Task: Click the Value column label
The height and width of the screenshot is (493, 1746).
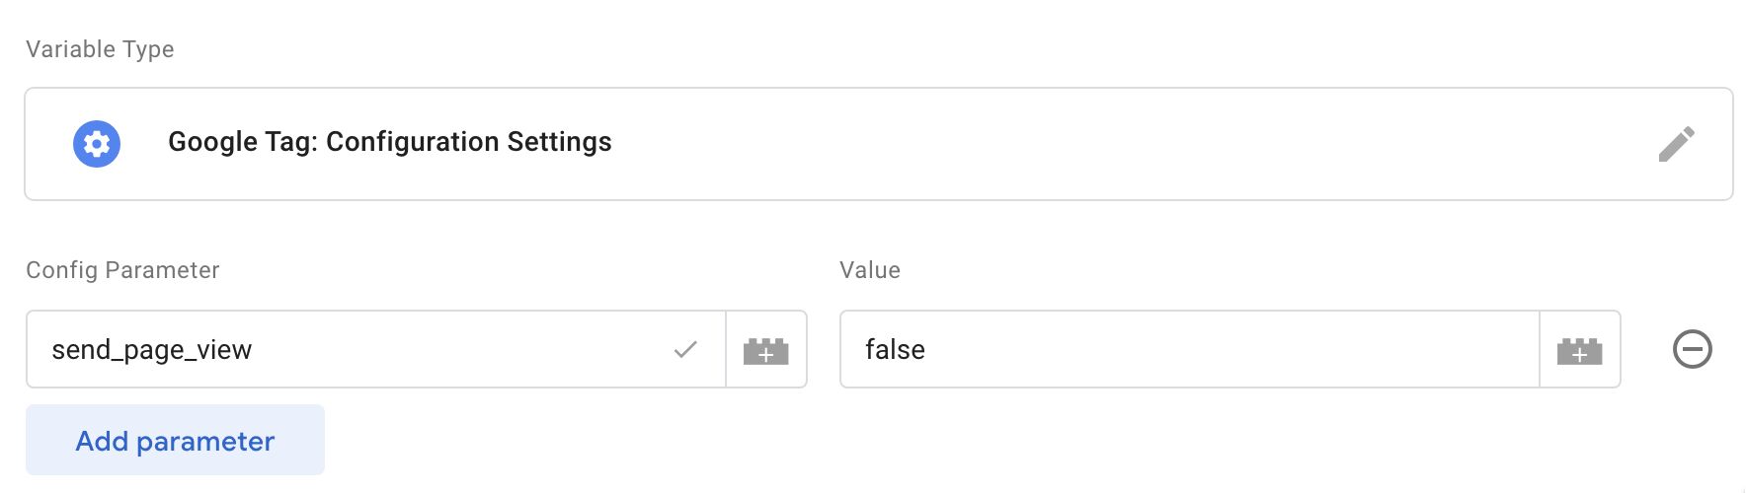Action: 870,270
